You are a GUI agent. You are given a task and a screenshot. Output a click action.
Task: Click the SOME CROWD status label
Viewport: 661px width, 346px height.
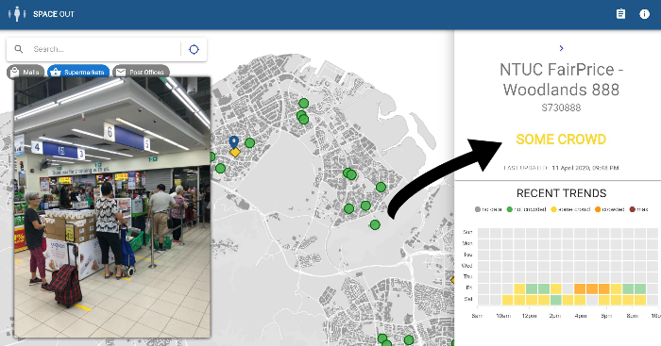point(561,140)
